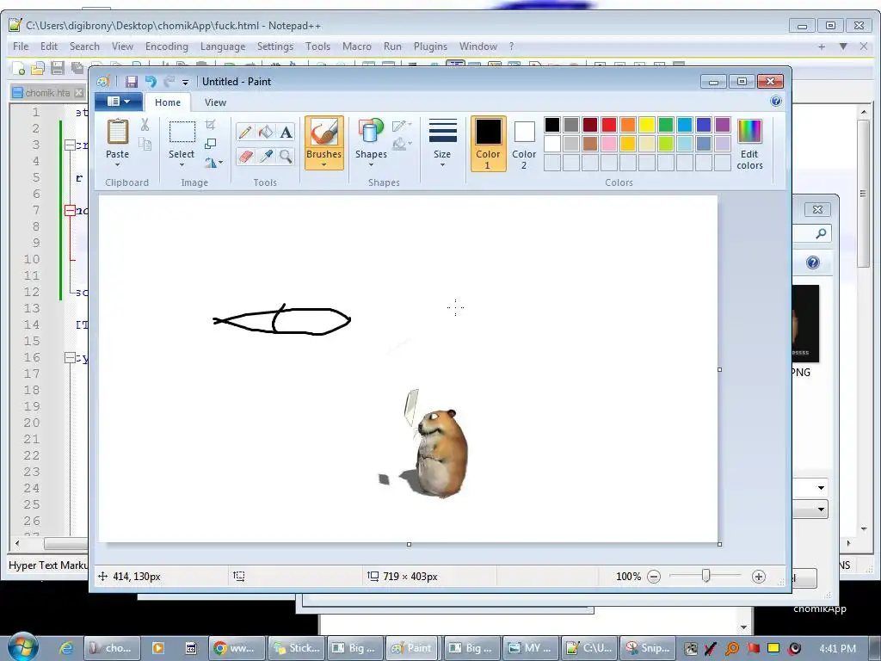Click the Select rectangle icon
Screen dimensions: 881x661
coord(182,133)
